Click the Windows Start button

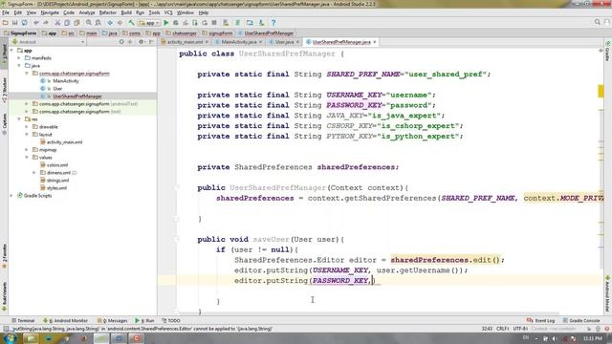point(10,338)
